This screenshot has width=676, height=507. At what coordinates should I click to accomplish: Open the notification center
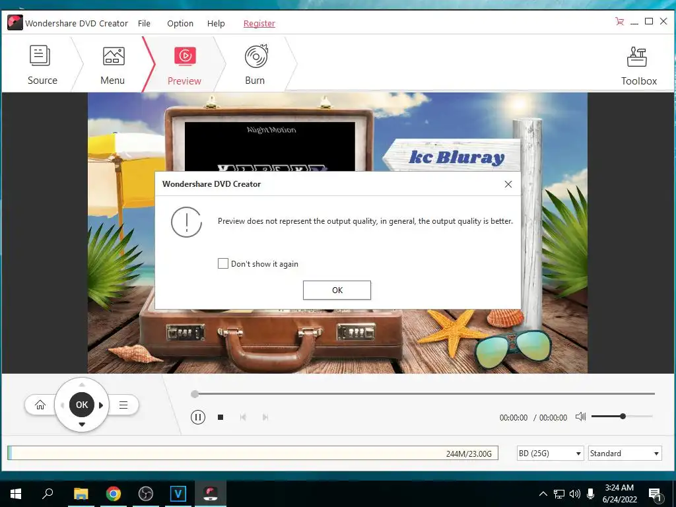point(655,494)
